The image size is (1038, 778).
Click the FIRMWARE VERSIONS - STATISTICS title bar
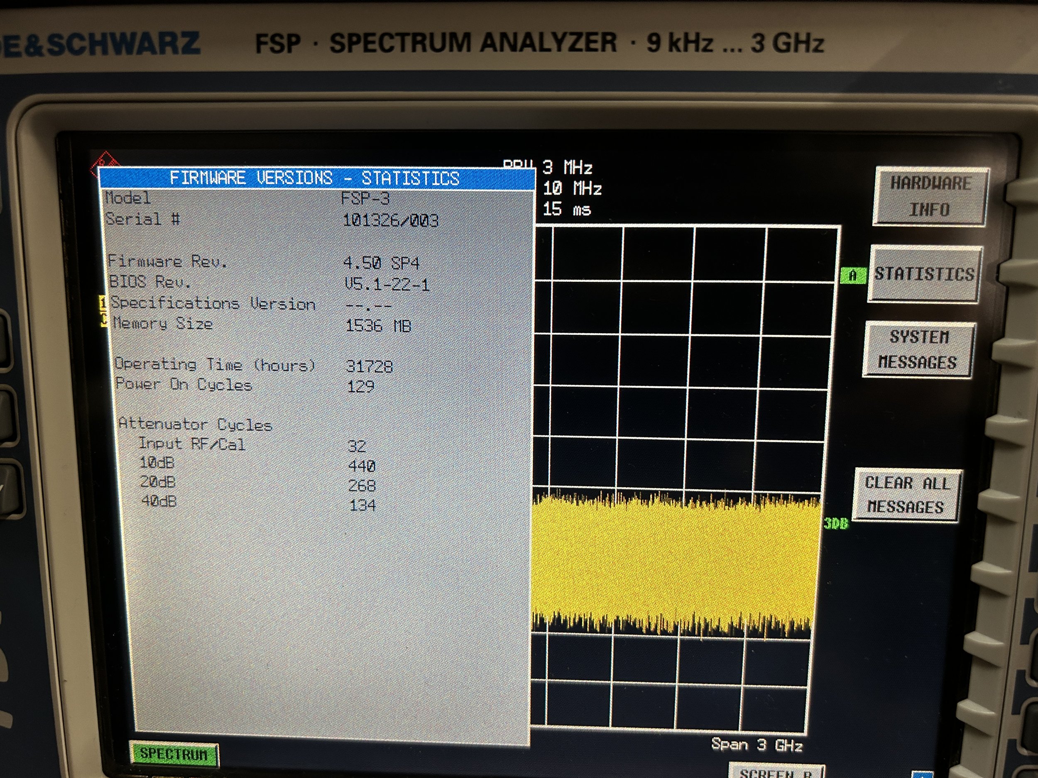click(317, 178)
